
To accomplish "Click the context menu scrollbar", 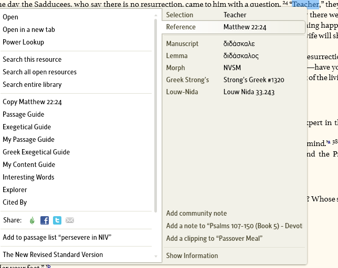I will click(x=156, y=116).
